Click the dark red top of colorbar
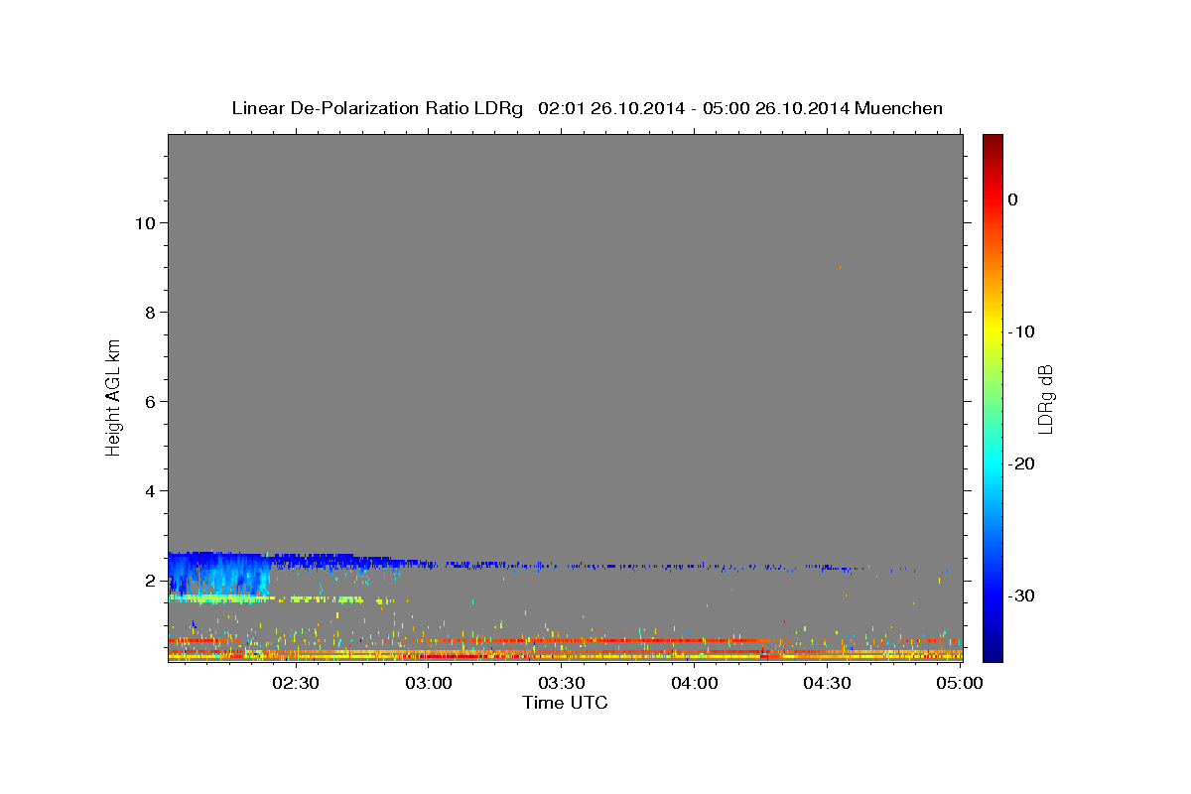This screenshot has width=1191, height=794. (992, 141)
